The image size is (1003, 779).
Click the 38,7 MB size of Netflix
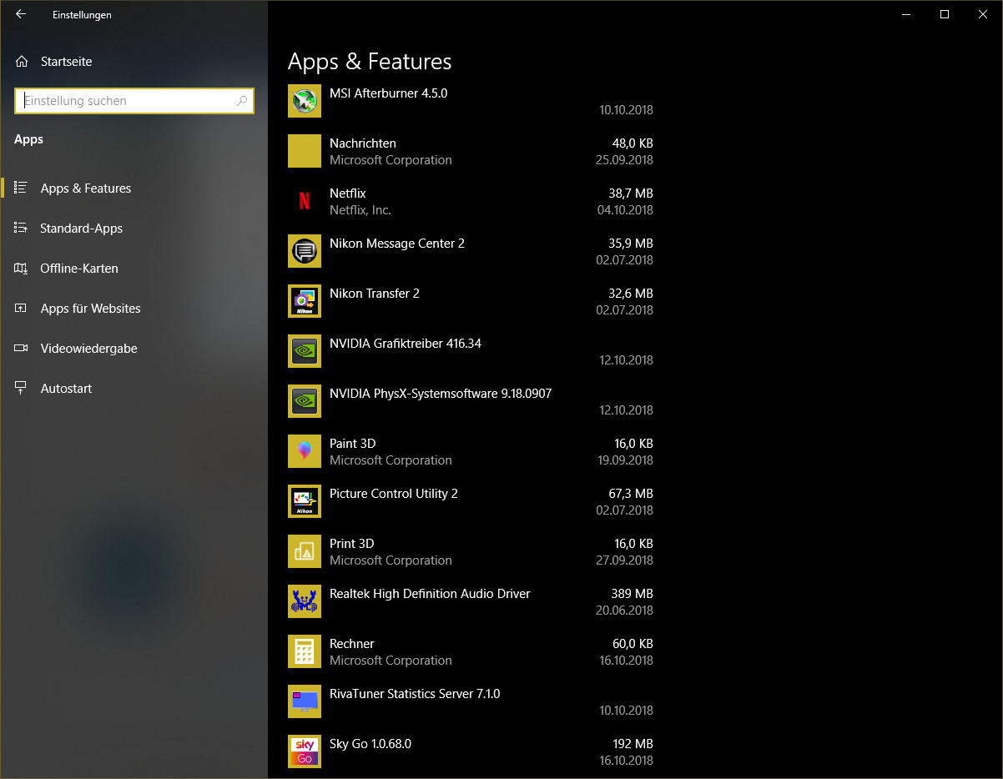click(x=631, y=193)
